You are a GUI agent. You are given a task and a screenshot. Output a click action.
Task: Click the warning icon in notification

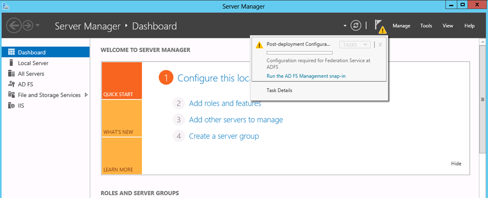pos(259,45)
